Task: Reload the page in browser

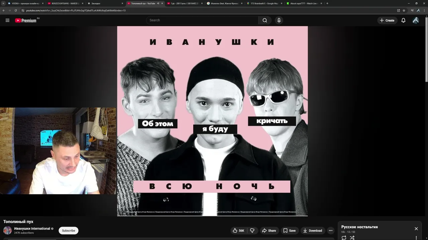Action: (x=15, y=10)
